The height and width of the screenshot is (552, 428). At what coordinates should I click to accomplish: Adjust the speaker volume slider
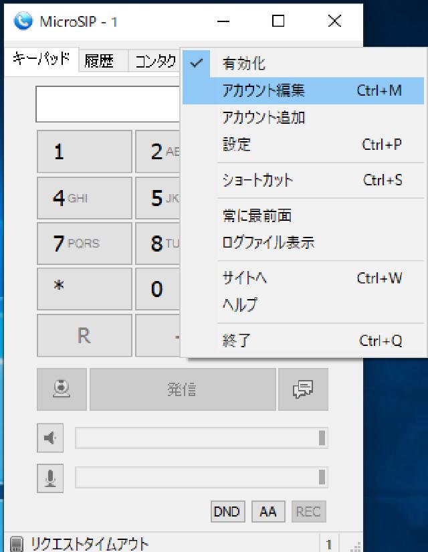click(x=202, y=438)
